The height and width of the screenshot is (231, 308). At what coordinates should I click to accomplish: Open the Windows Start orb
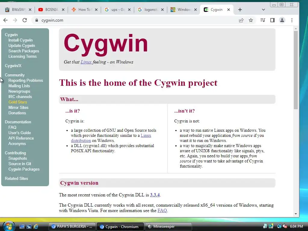pos(9,226)
